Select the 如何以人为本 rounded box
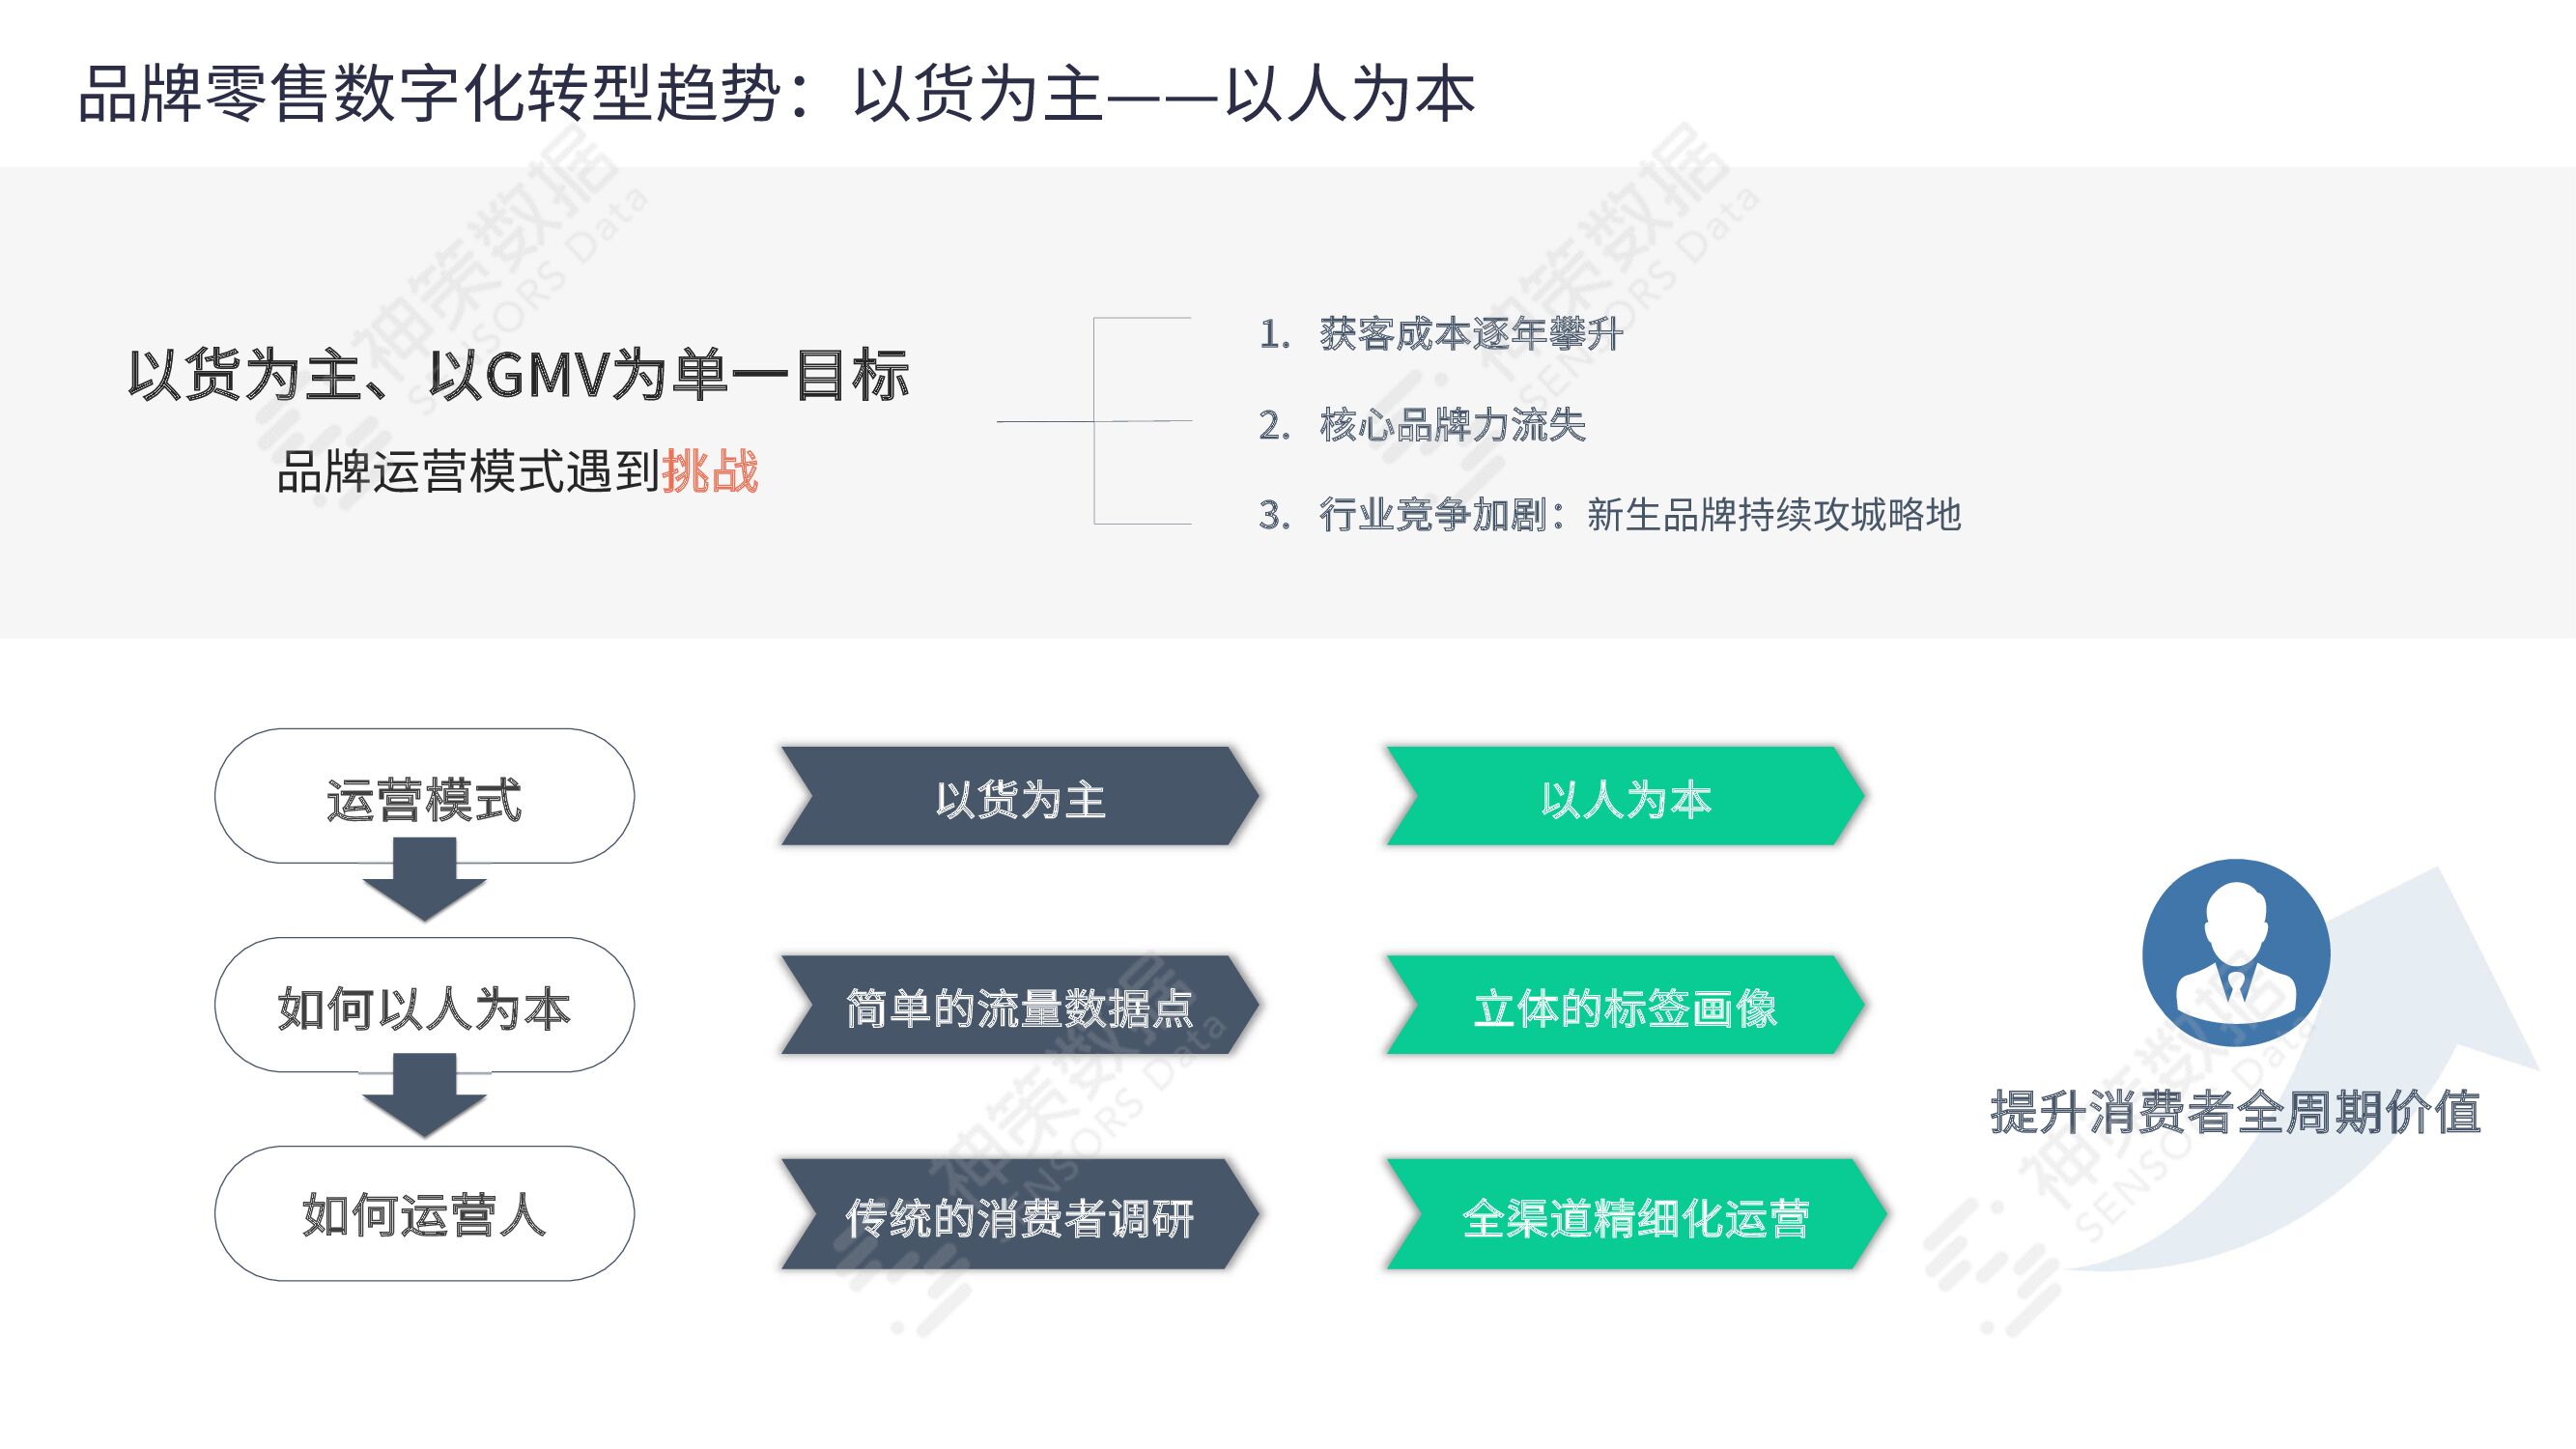The width and height of the screenshot is (2576, 1449). coord(424,1006)
